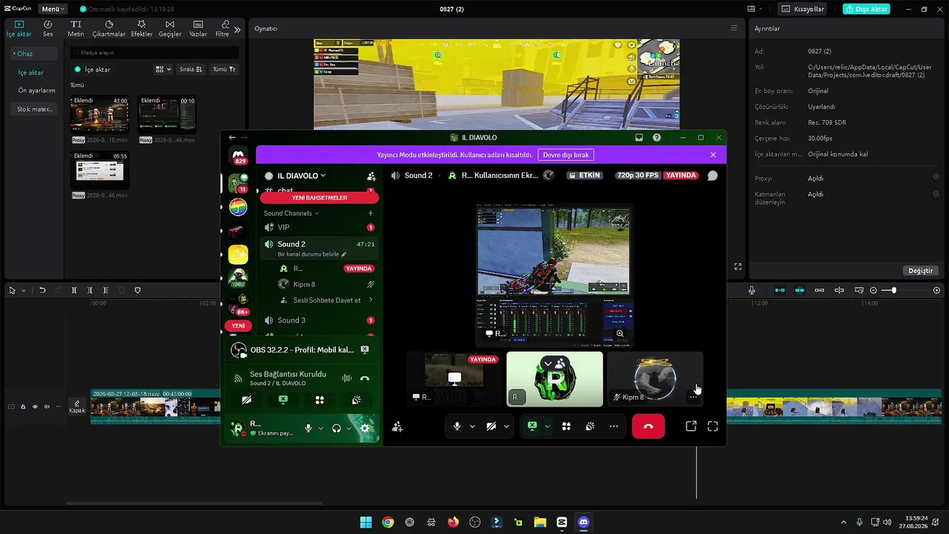Open the CapCut Menü dropdown
The height and width of the screenshot is (534, 949).
53,9
